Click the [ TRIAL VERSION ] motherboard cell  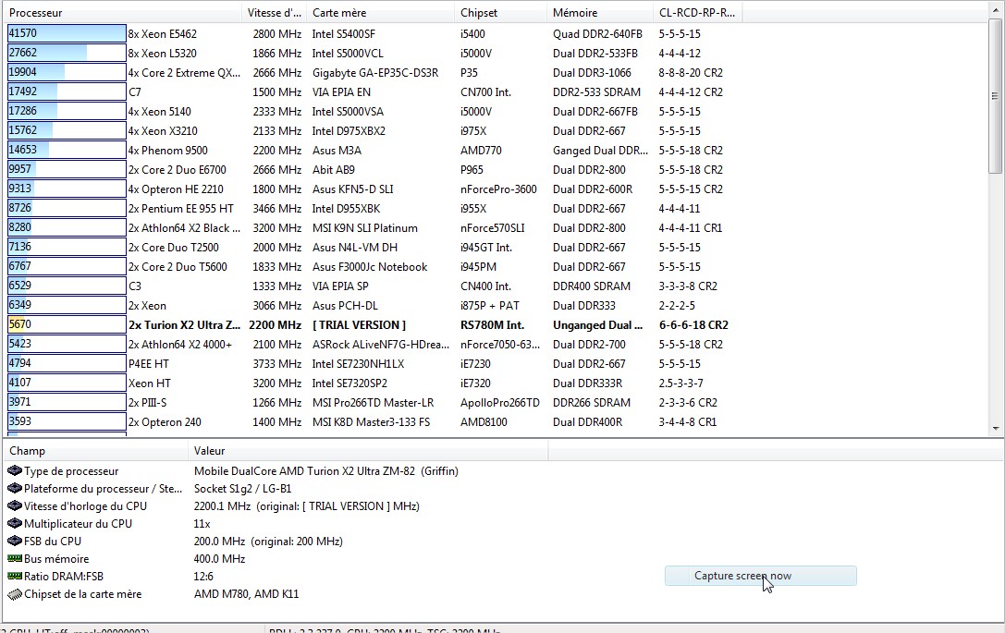[x=359, y=325]
